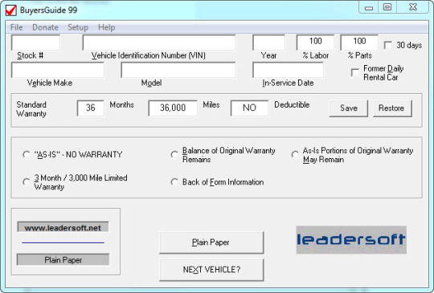The image size is (434, 293).
Task: Click the large Plain Paper print button
Action: tap(211, 242)
